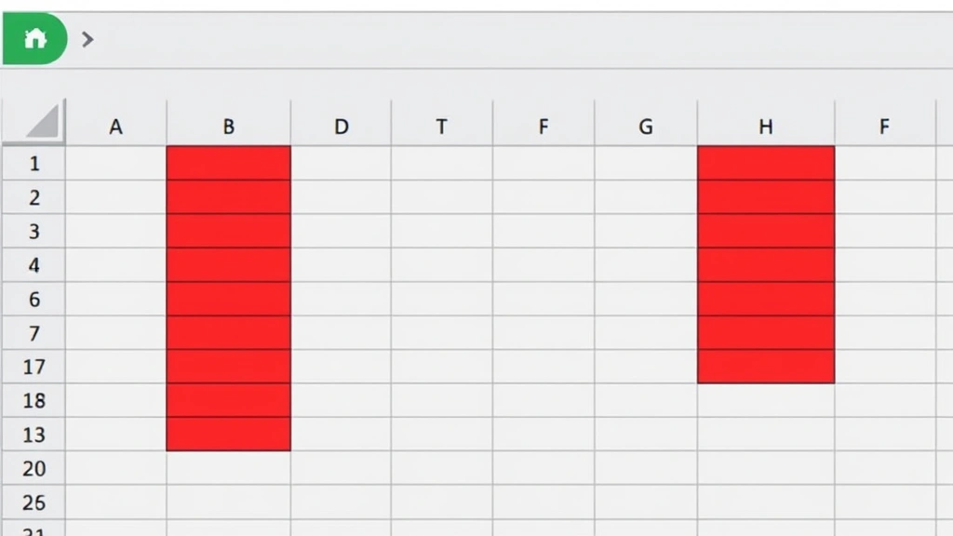Select row 31 header
953x536 pixels.
tap(34, 530)
